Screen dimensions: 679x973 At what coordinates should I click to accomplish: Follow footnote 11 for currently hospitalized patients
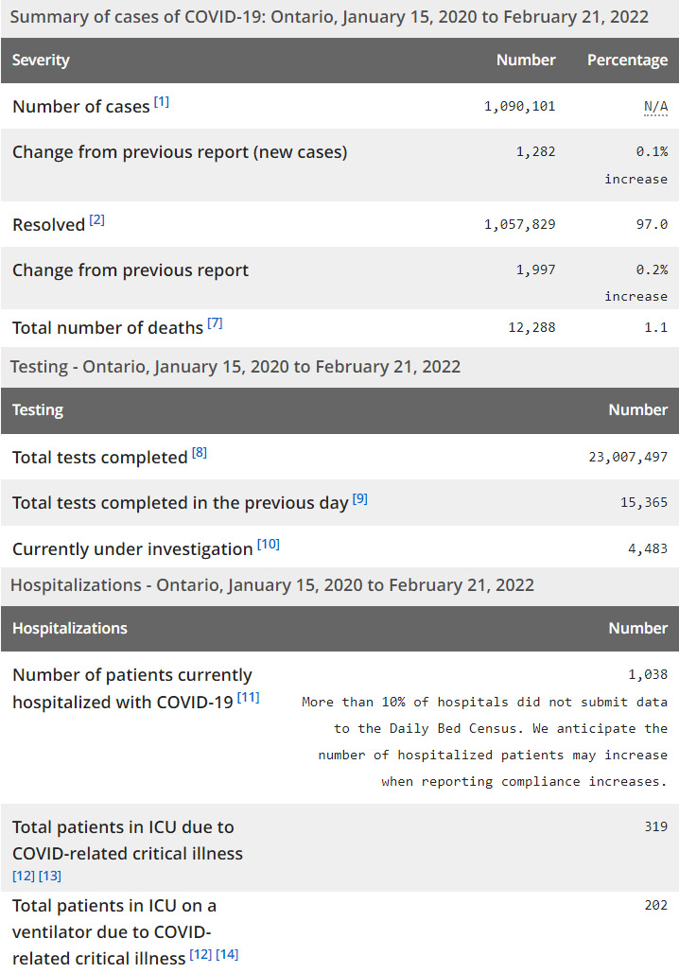pyautogui.click(x=249, y=698)
